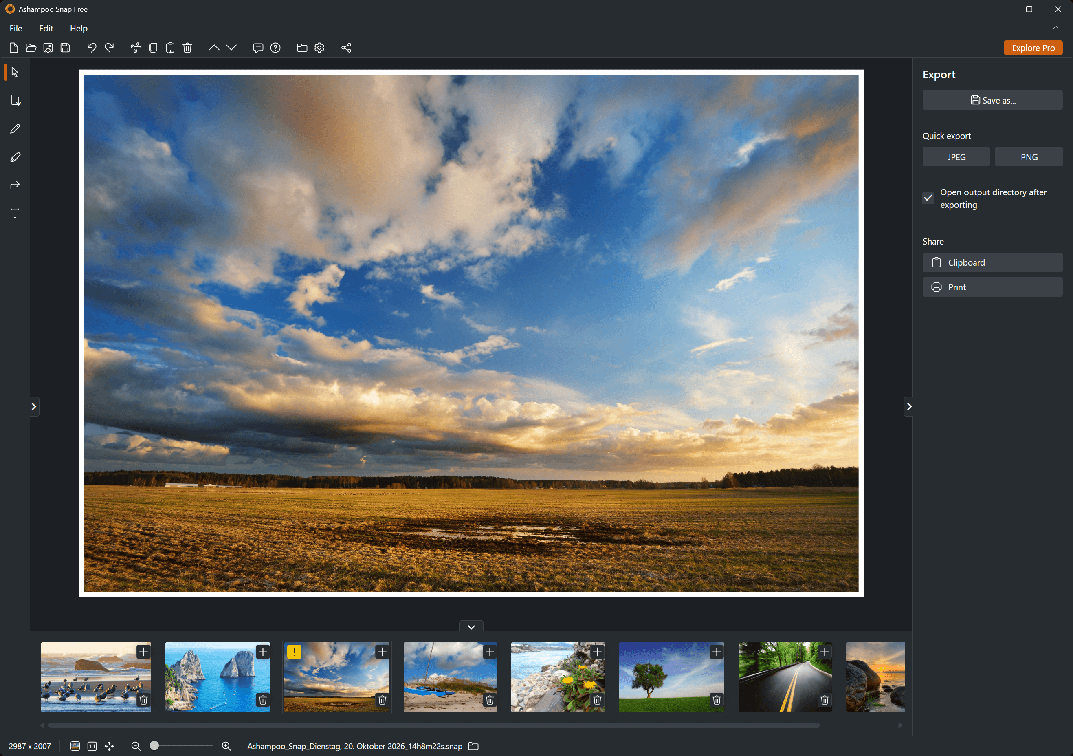The height and width of the screenshot is (756, 1073).
Task: Quick export as PNG
Action: point(1029,157)
